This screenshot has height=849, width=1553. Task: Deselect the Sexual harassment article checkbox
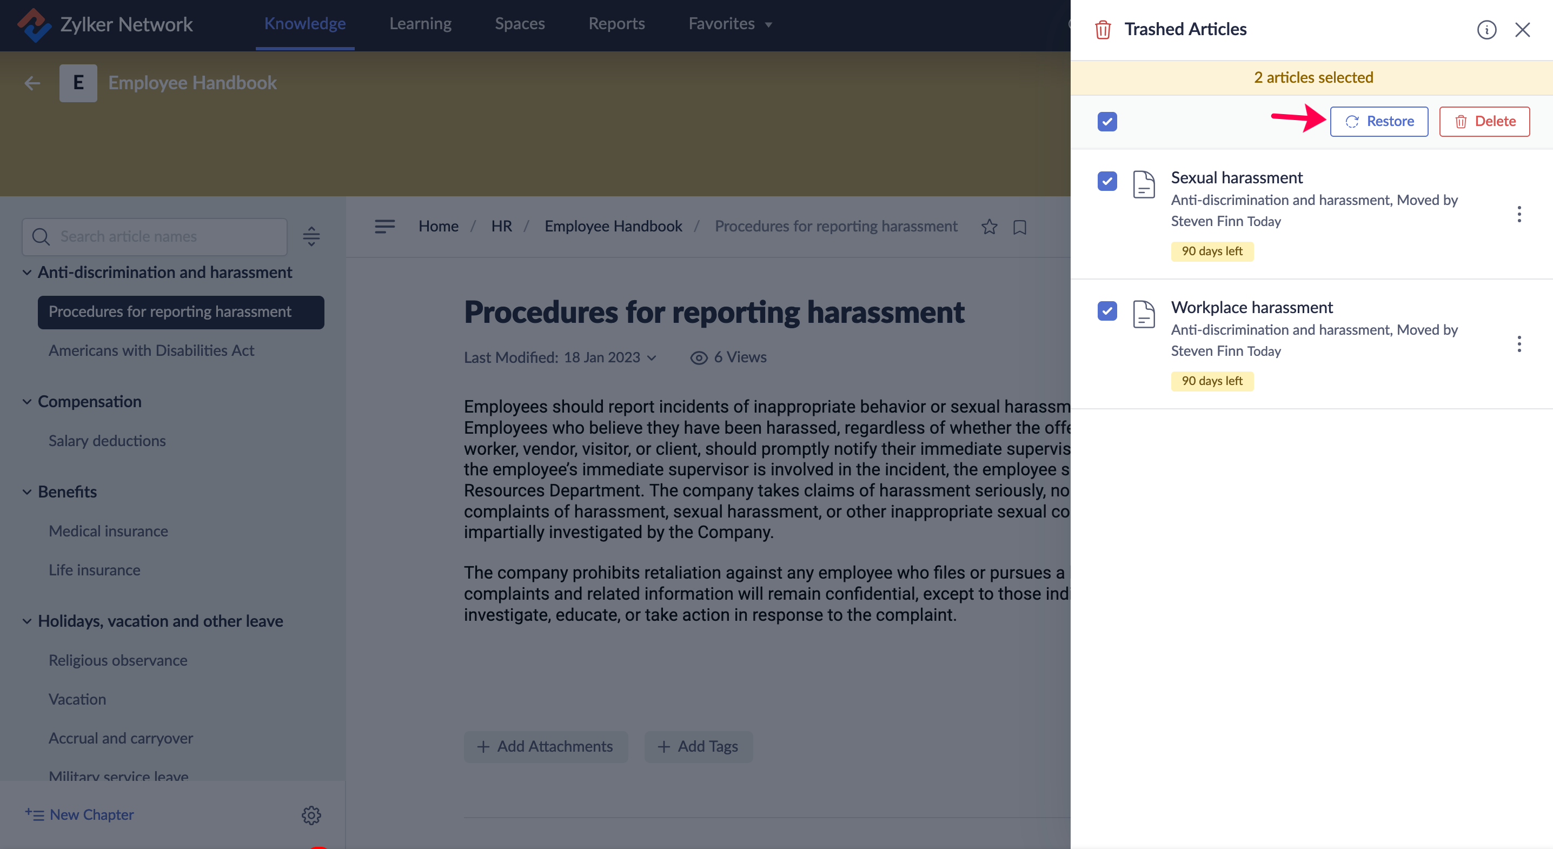coord(1107,181)
